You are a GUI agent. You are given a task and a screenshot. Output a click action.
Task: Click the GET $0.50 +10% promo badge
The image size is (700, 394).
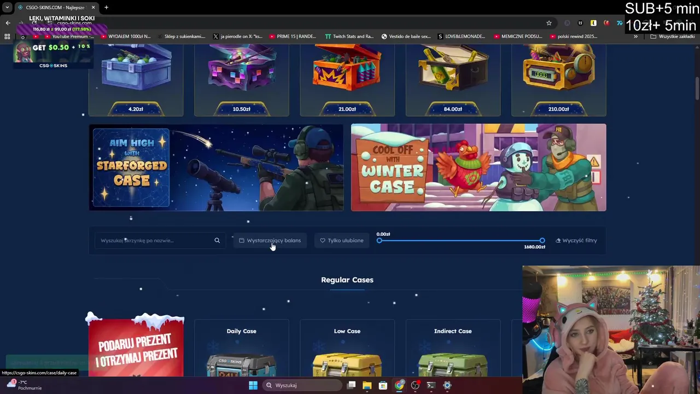[x=53, y=53]
